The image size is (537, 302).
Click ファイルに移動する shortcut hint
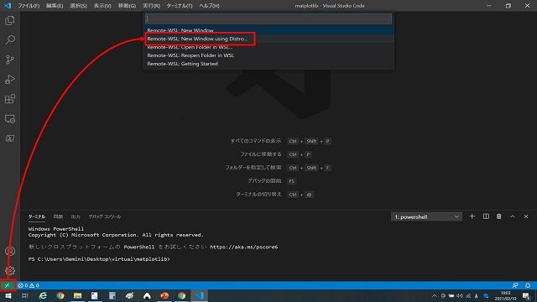(261, 154)
